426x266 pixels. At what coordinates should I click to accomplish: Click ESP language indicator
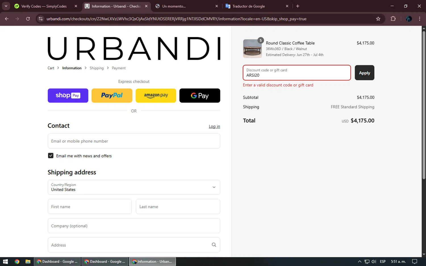click(383, 261)
